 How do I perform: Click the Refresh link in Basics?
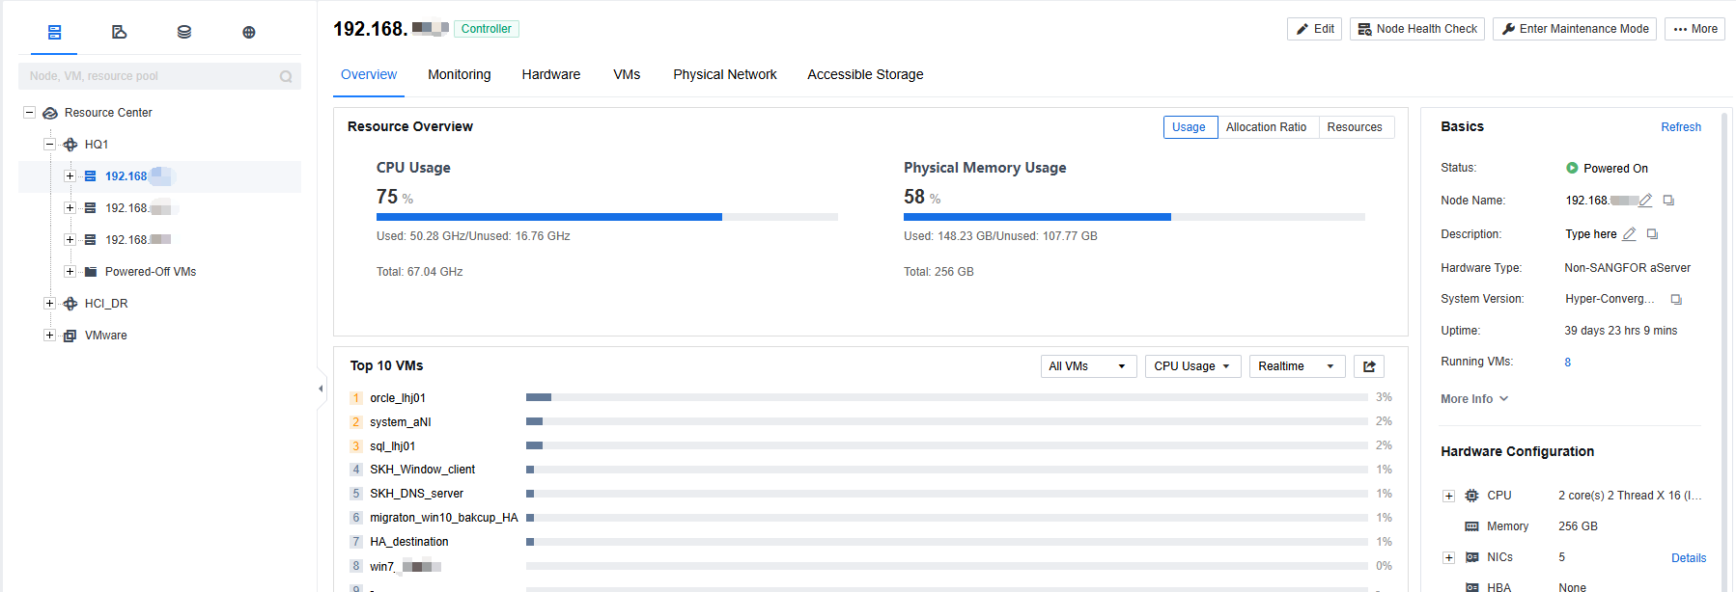pos(1681,127)
